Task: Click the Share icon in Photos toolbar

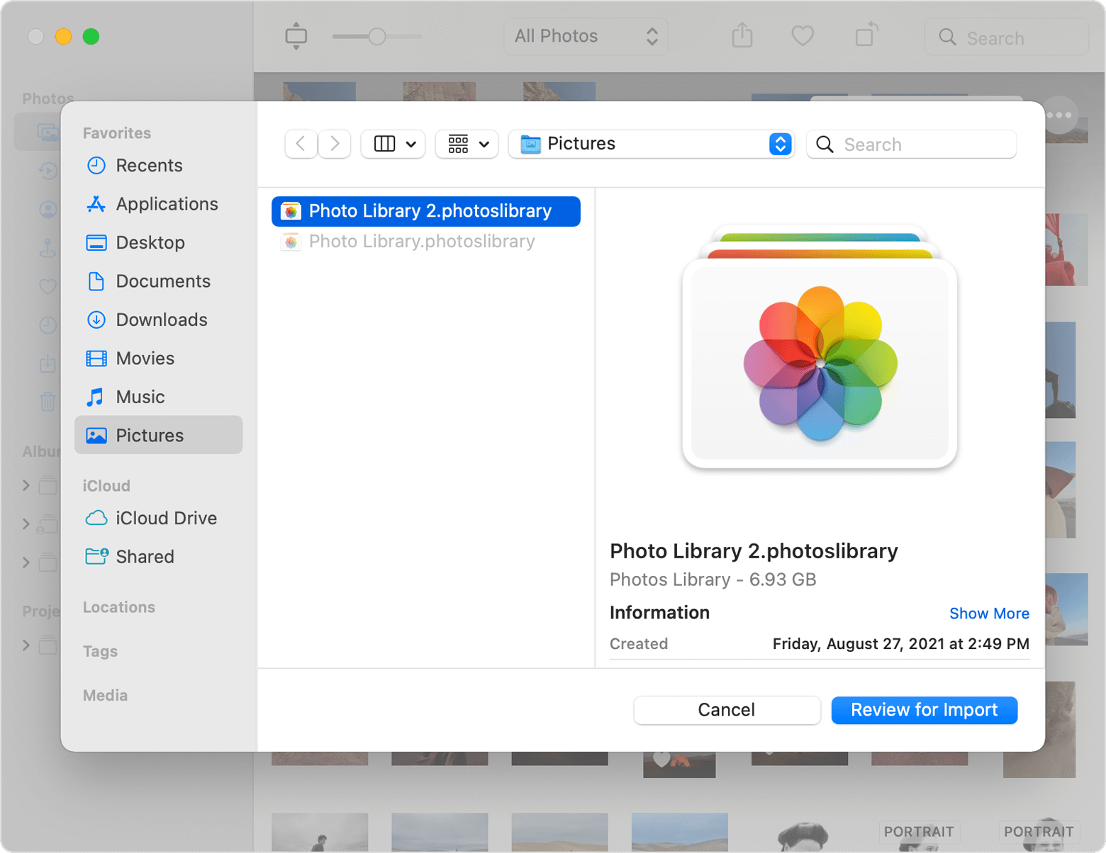Action: 742,35
